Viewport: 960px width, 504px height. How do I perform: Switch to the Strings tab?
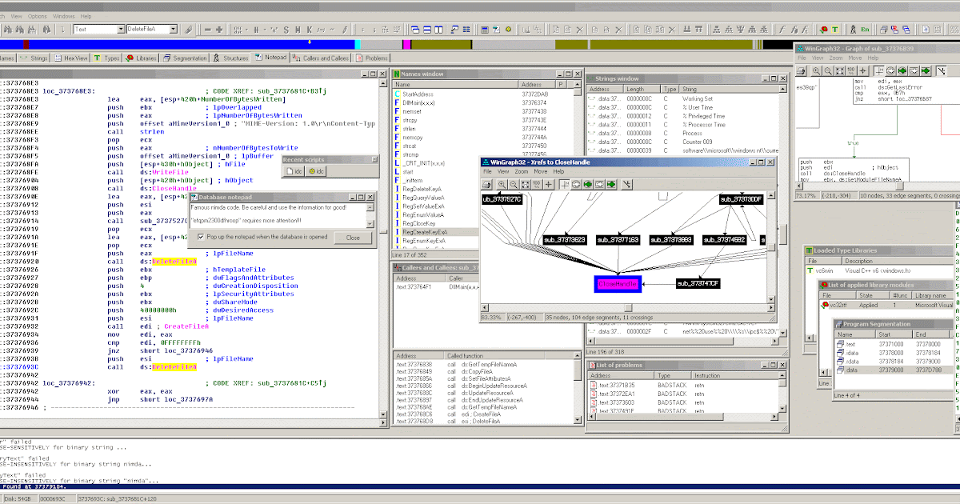pyautogui.click(x=34, y=58)
